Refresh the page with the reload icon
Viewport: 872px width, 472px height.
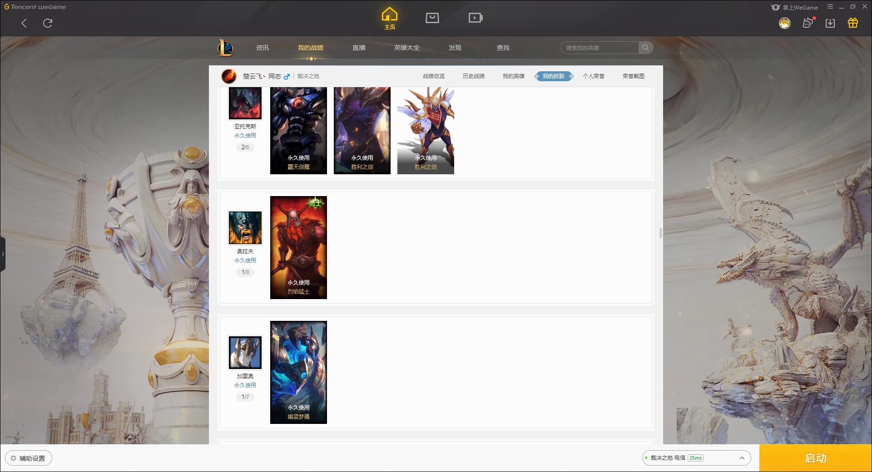point(48,23)
